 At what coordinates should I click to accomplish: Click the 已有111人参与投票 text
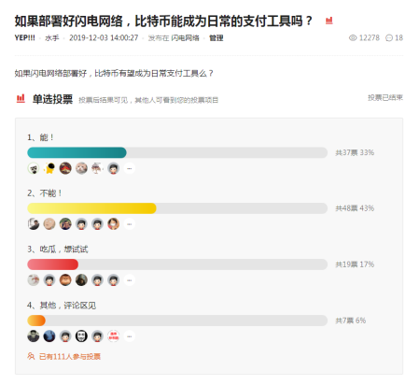(x=70, y=356)
